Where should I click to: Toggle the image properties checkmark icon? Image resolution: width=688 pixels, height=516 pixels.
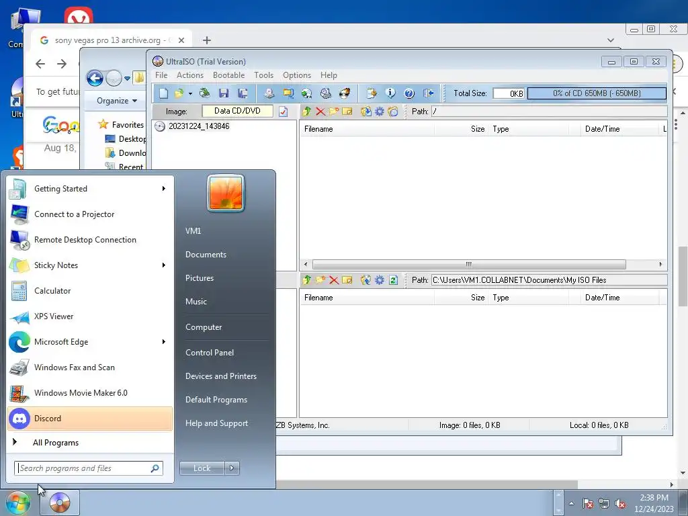point(283,112)
